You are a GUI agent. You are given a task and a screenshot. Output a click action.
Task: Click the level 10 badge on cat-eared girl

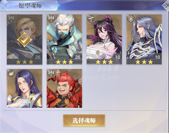point(117,57)
